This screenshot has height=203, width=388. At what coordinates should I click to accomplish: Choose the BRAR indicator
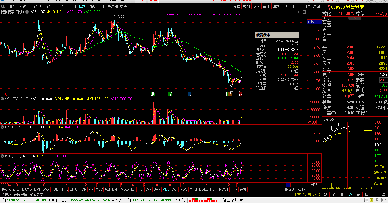pos(74,189)
